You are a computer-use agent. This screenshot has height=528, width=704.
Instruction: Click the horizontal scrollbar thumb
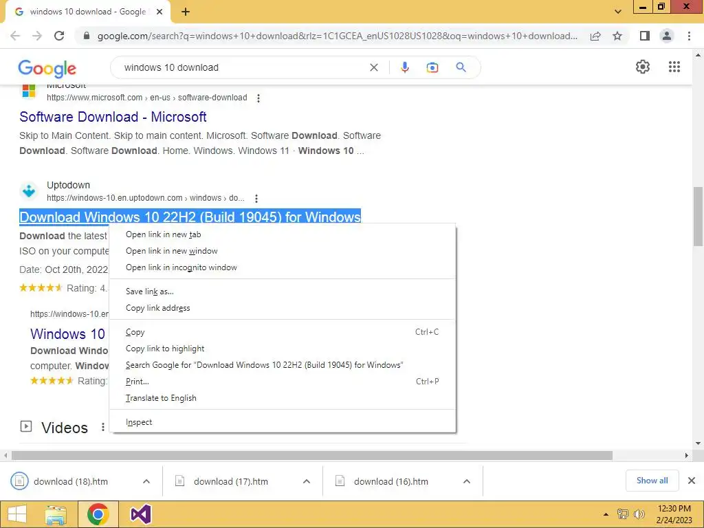(312, 455)
